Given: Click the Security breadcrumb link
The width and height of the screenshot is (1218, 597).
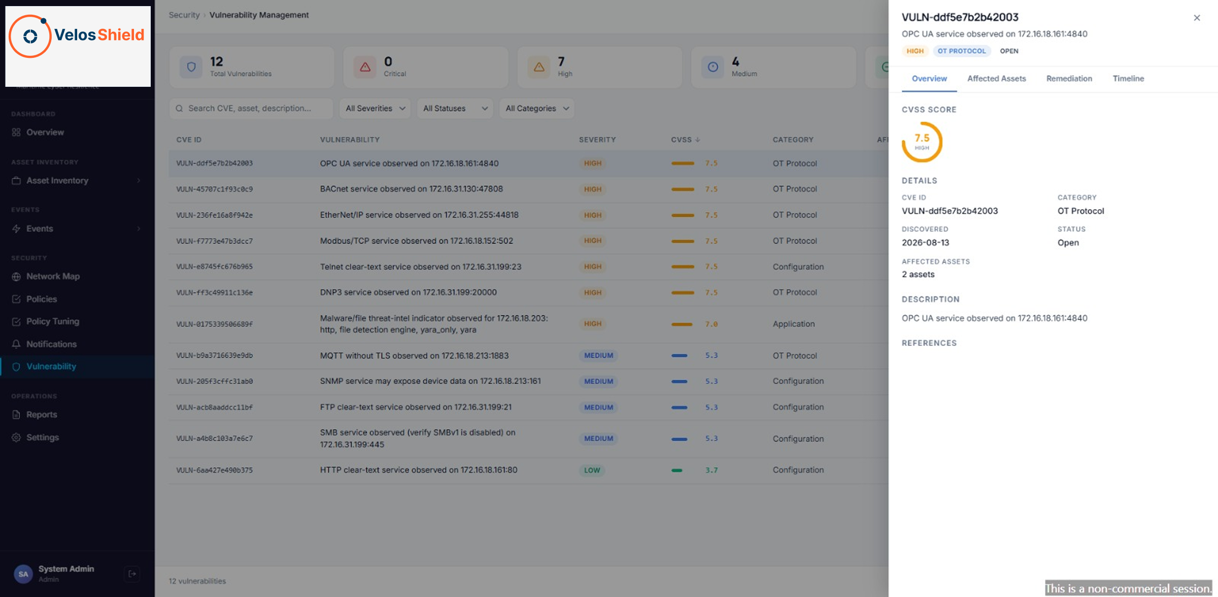Looking at the screenshot, I should [x=184, y=15].
